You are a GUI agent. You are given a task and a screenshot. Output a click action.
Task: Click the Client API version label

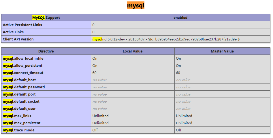pyautogui.click(x=18, y=39)
